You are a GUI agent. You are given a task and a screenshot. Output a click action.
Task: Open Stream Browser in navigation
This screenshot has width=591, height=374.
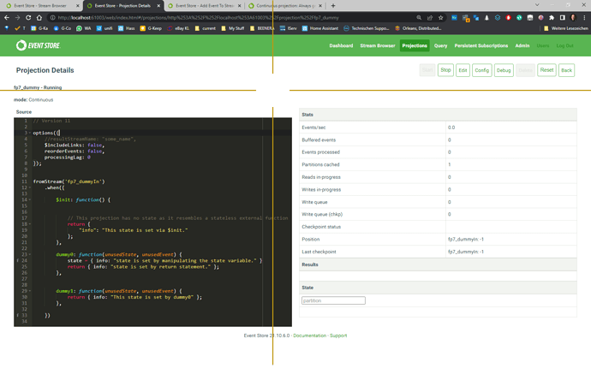377,45
